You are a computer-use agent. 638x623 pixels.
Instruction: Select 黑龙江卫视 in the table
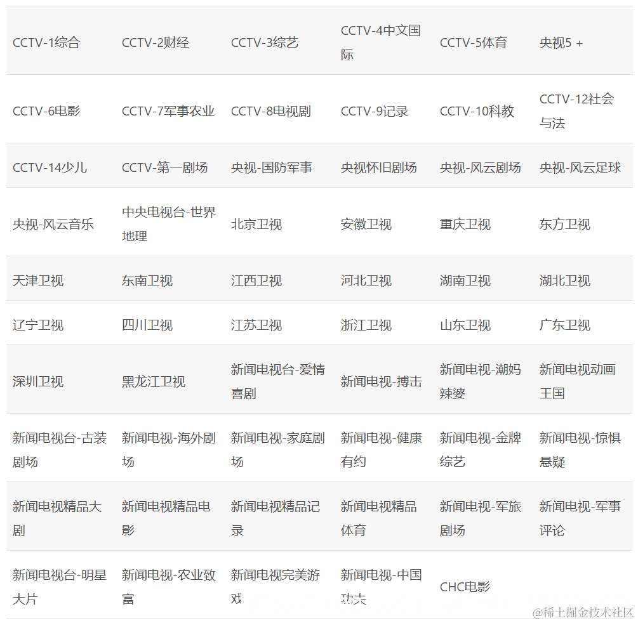(x=154, y=381)
